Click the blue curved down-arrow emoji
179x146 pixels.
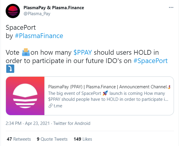10,69
